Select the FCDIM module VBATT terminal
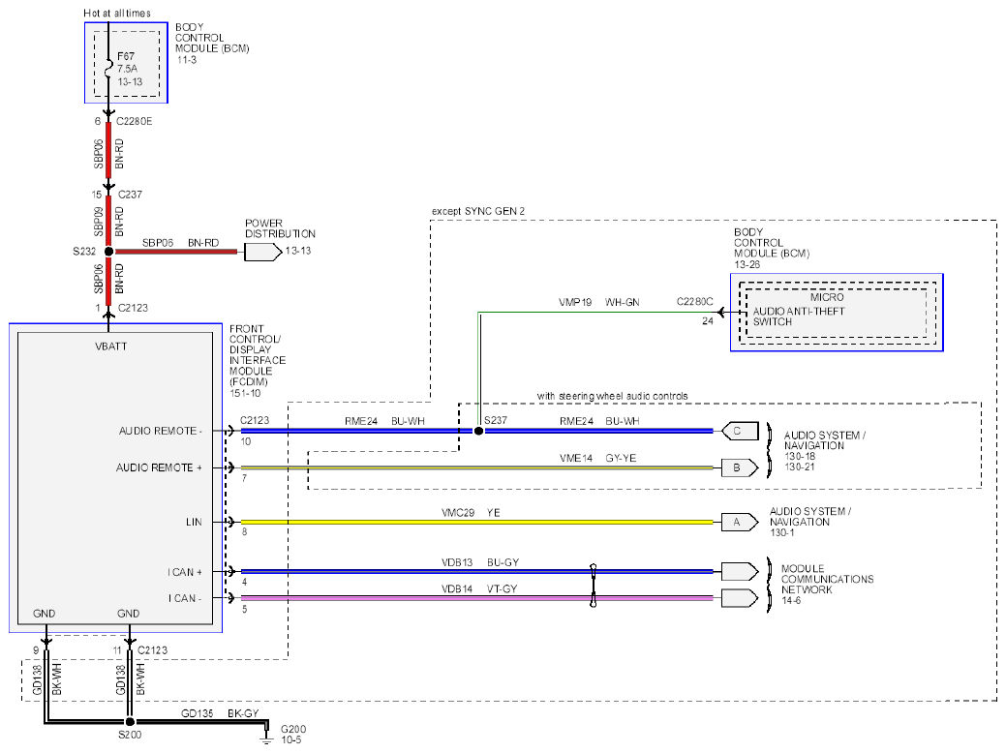The height and width of the screenshot is (753, 1006). tap(111, 346)
